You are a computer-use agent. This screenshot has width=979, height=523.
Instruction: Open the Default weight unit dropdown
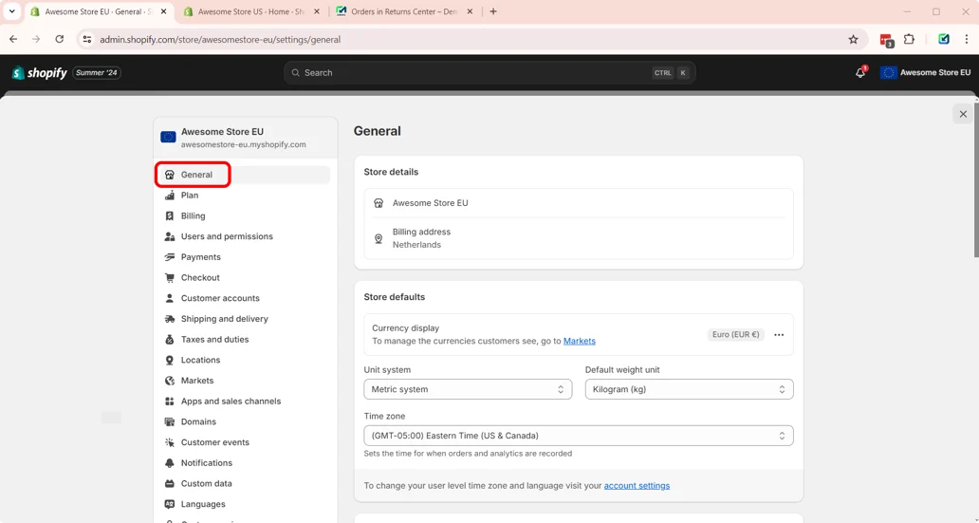[x=689, y=389]
